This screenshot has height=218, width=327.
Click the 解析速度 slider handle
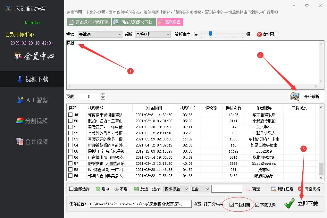tap(210, 34)
